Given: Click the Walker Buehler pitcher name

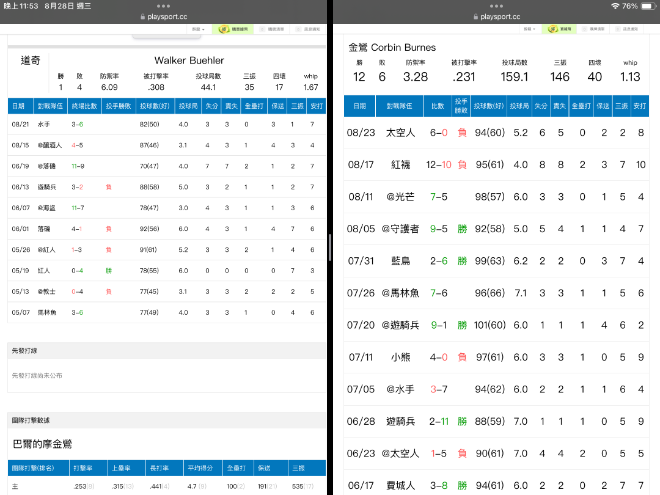Looking at the screenshot, I should tap(189, 61).
